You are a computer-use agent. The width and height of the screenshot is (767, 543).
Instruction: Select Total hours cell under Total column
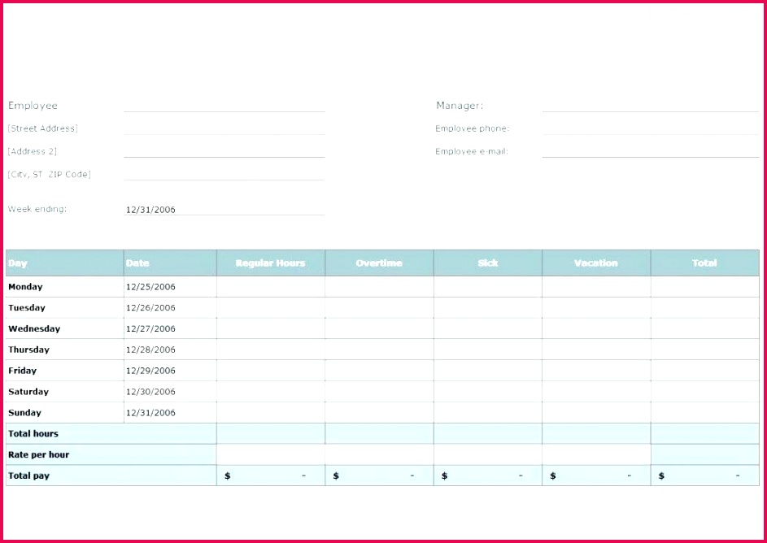click(705, 434)
